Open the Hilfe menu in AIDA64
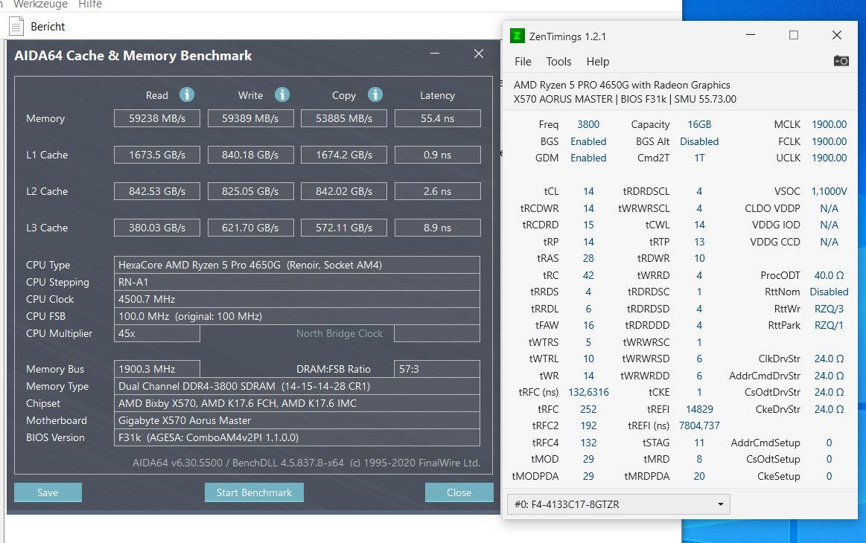Viewport: 866px width, 543px height. pyautogui.click(x=90, y=4)
